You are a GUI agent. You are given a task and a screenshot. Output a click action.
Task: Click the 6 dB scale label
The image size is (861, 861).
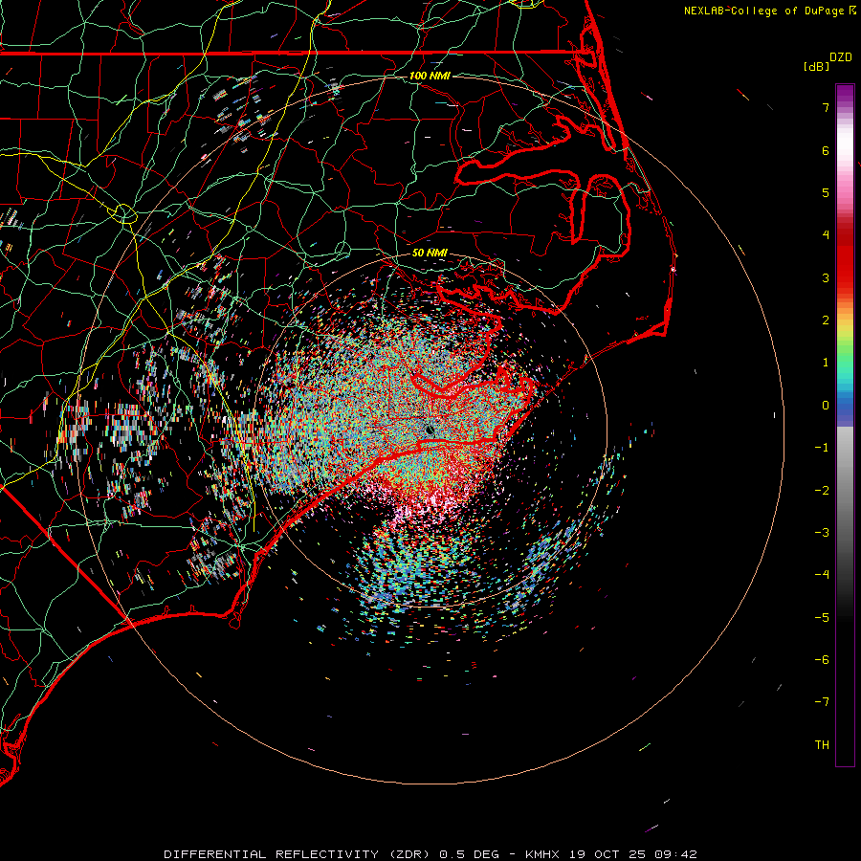(826, 150)
